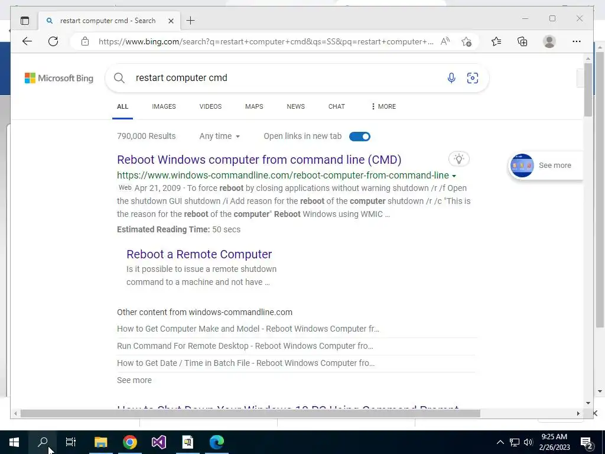Click the browser back arrow
The height and width of the screenshot is (454, 605).
tap(27, 41)
